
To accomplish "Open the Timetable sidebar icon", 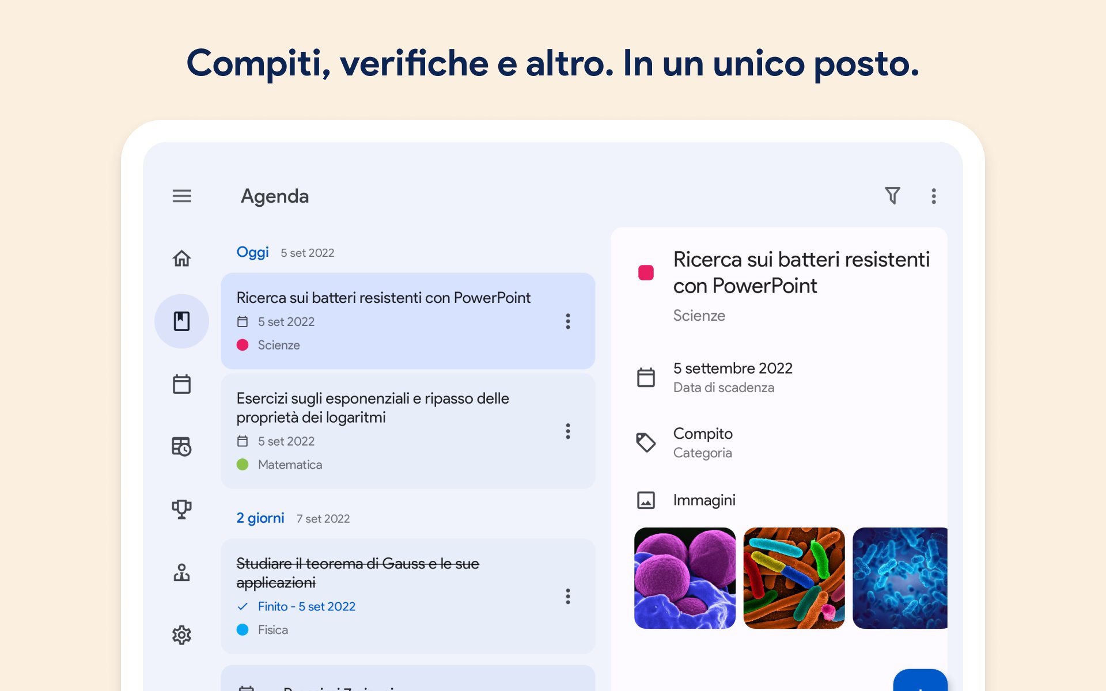I will pos(181,446).
